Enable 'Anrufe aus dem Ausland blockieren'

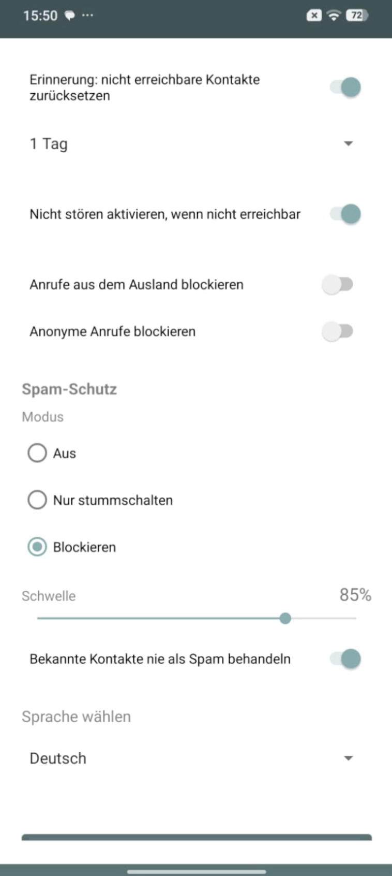pyautogui.click(x=337, y=284)
